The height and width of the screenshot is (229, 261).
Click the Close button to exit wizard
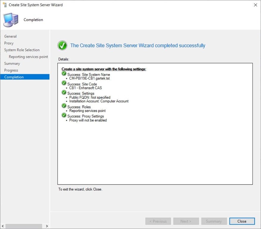click(x=242, y=221)
